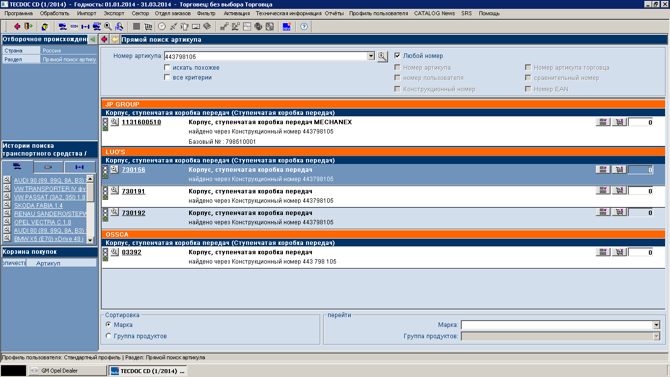Enable the 'искать похожее' checkbox
The image size is (670, 377).
point(167,68)
